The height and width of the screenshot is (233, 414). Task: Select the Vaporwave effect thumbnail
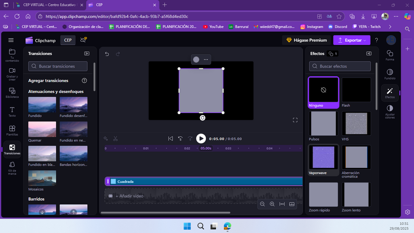tap(323, 160)
